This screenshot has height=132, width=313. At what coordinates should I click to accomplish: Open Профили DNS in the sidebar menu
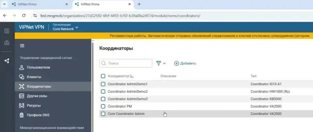click(x=53, y=115)
